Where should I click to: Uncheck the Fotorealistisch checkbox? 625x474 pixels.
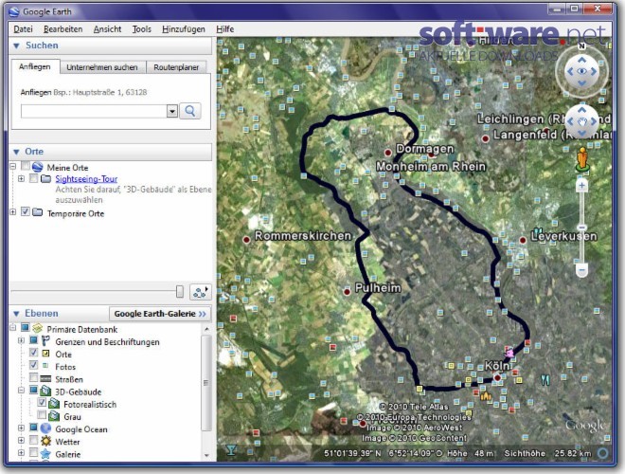(42, 403)
